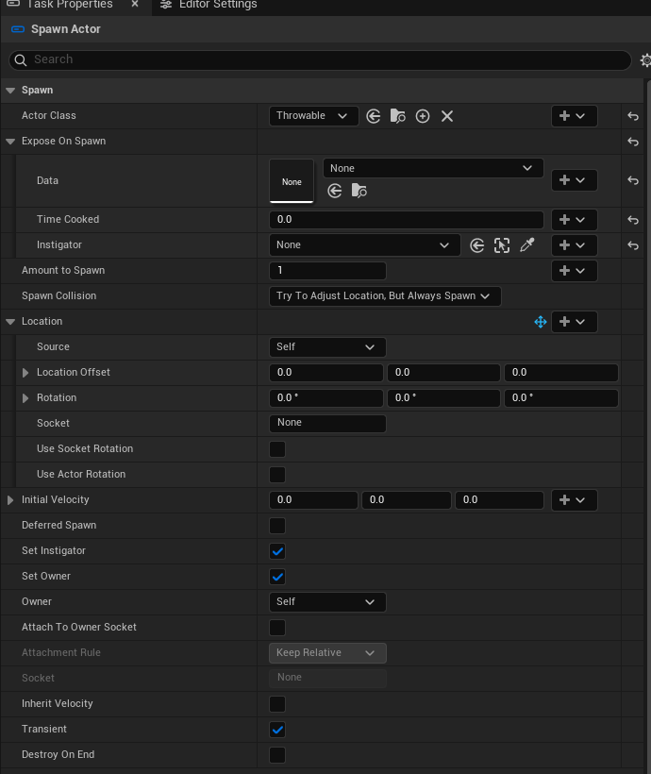This screenshot has width=651, height=774.
Task: Expand the Location Offset row
Action: pos(25,373)
